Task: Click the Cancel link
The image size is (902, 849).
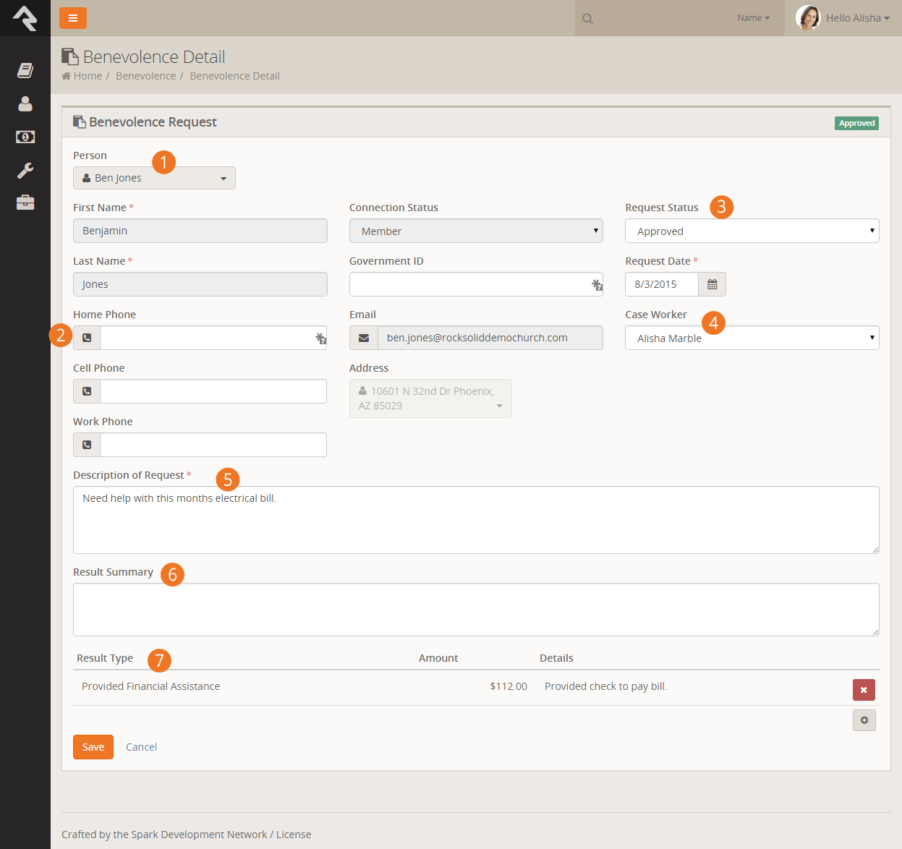Action: click(141, 747)
